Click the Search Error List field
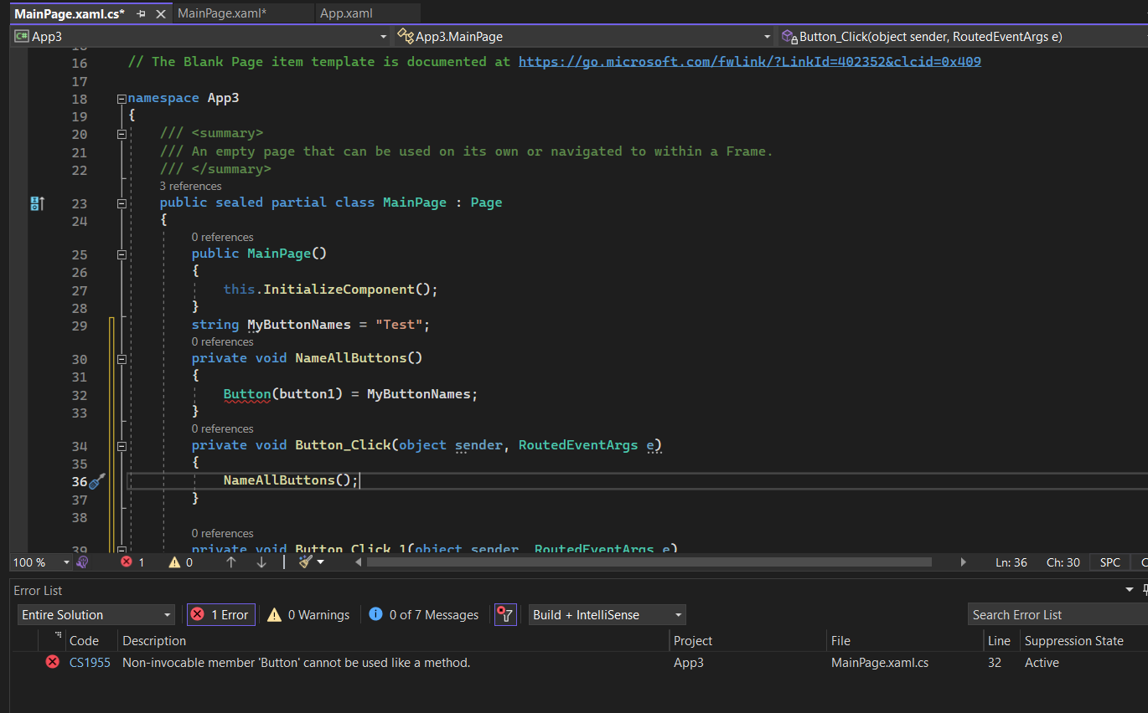1148x713 pixels. [x=1056, y=615]
